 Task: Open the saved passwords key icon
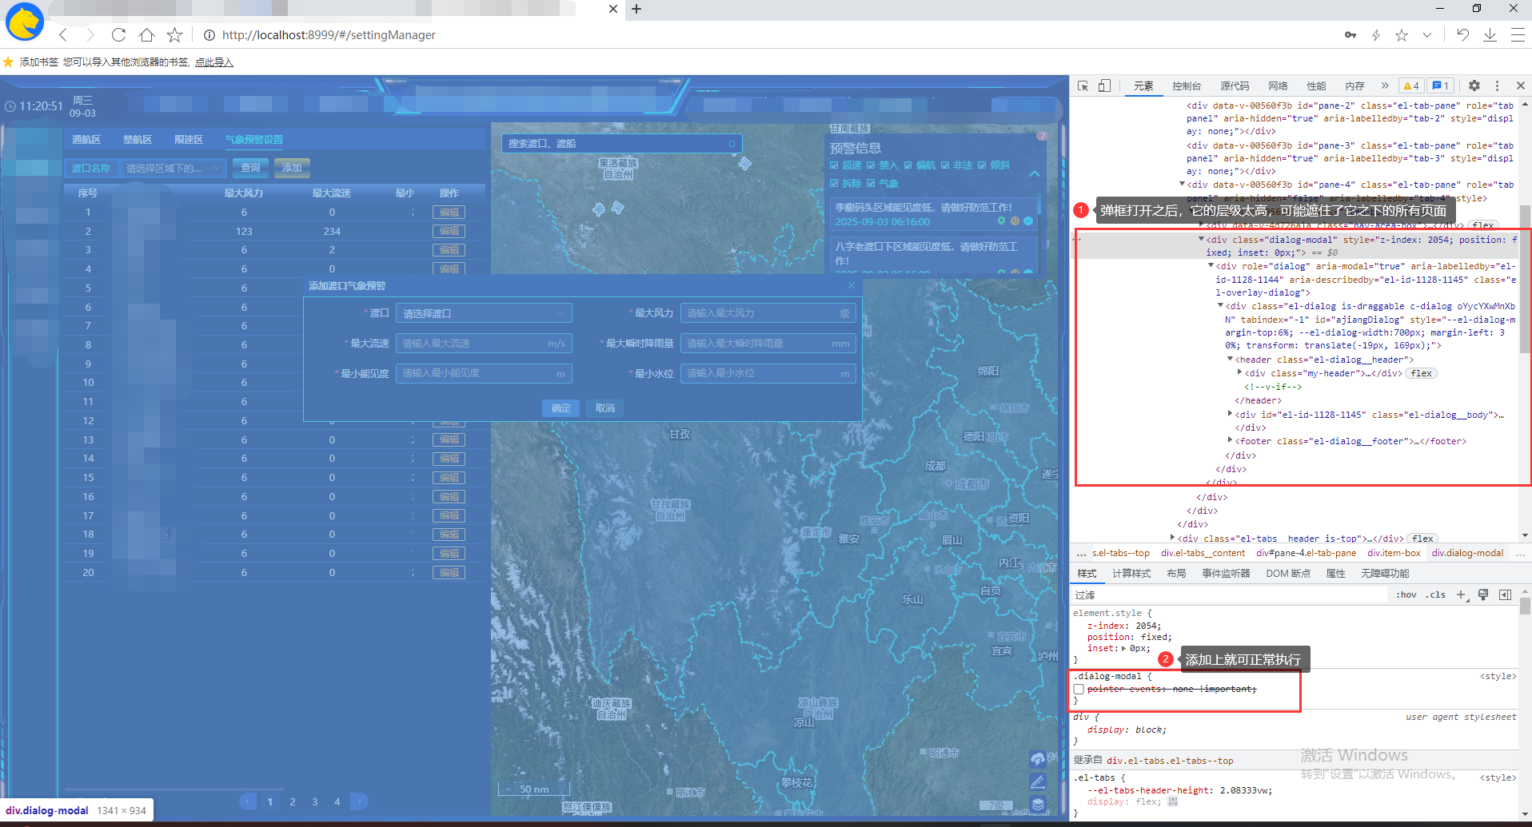1350,34
